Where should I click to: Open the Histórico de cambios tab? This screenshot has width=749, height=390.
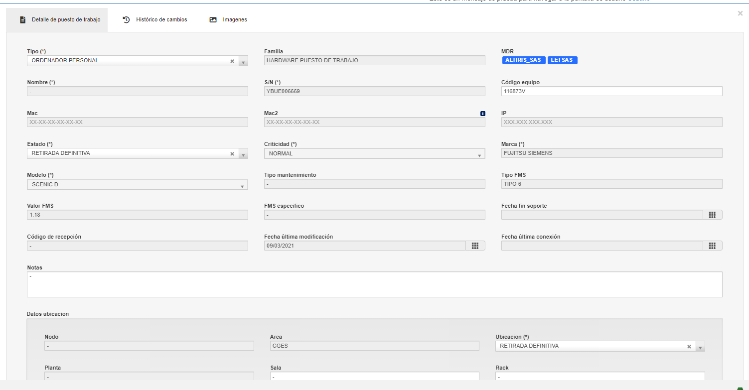[x=155, y=20]
